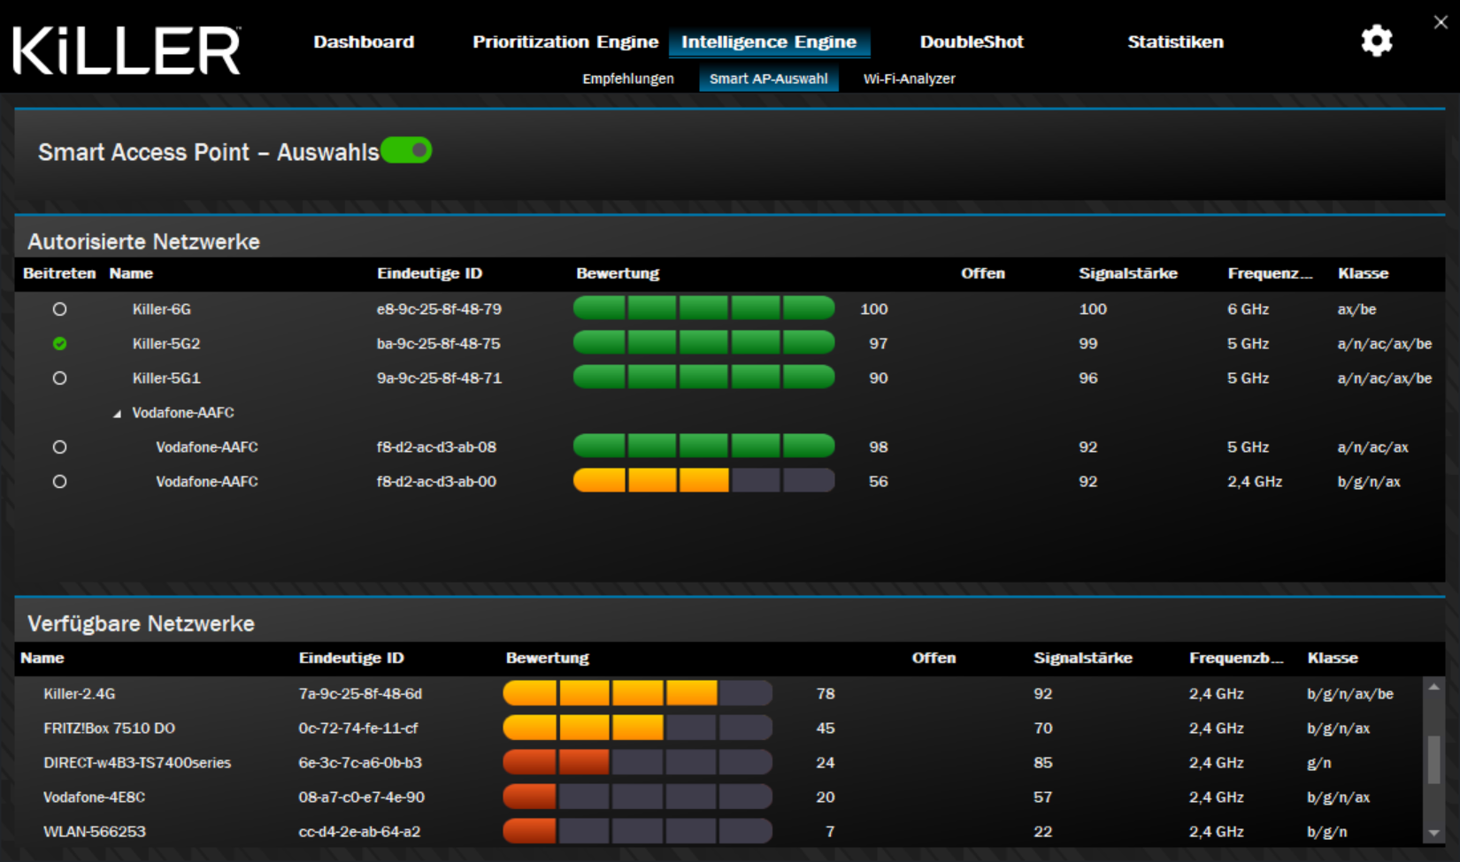Select the WLAN-566253 network row

(718, 832)
